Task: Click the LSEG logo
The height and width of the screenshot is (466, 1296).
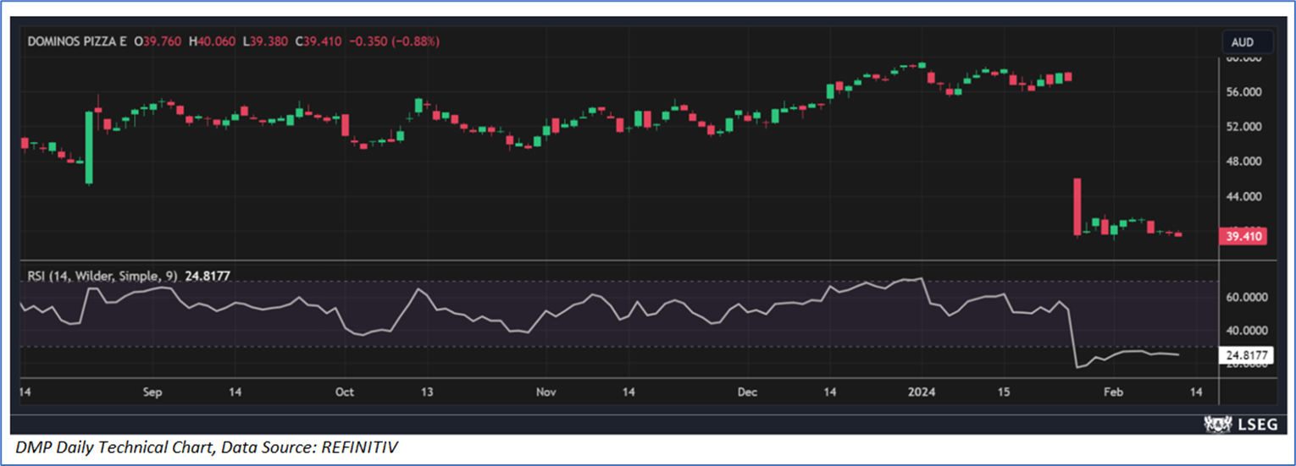Action: tap(1239, 424)
